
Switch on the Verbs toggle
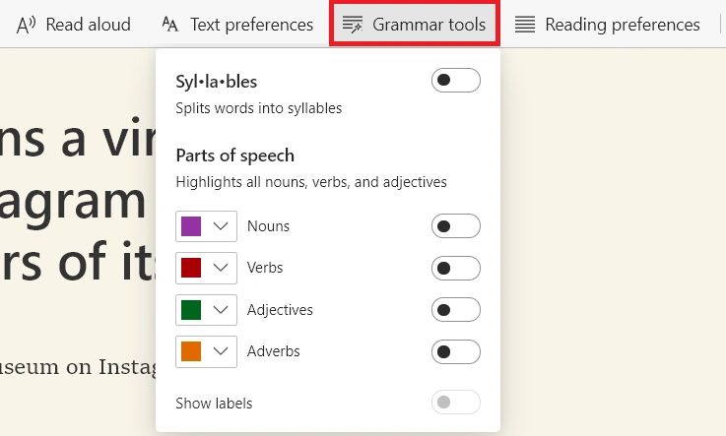[455, 268]
